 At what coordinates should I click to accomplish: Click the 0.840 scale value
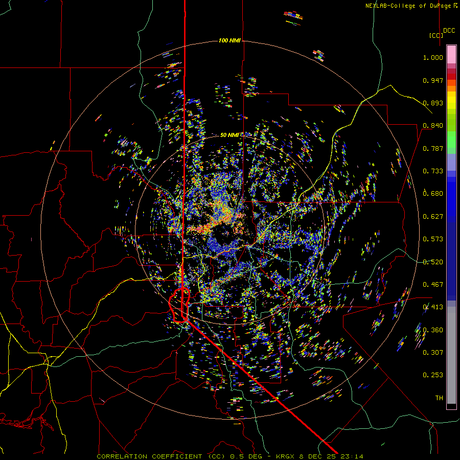point(433,126)
